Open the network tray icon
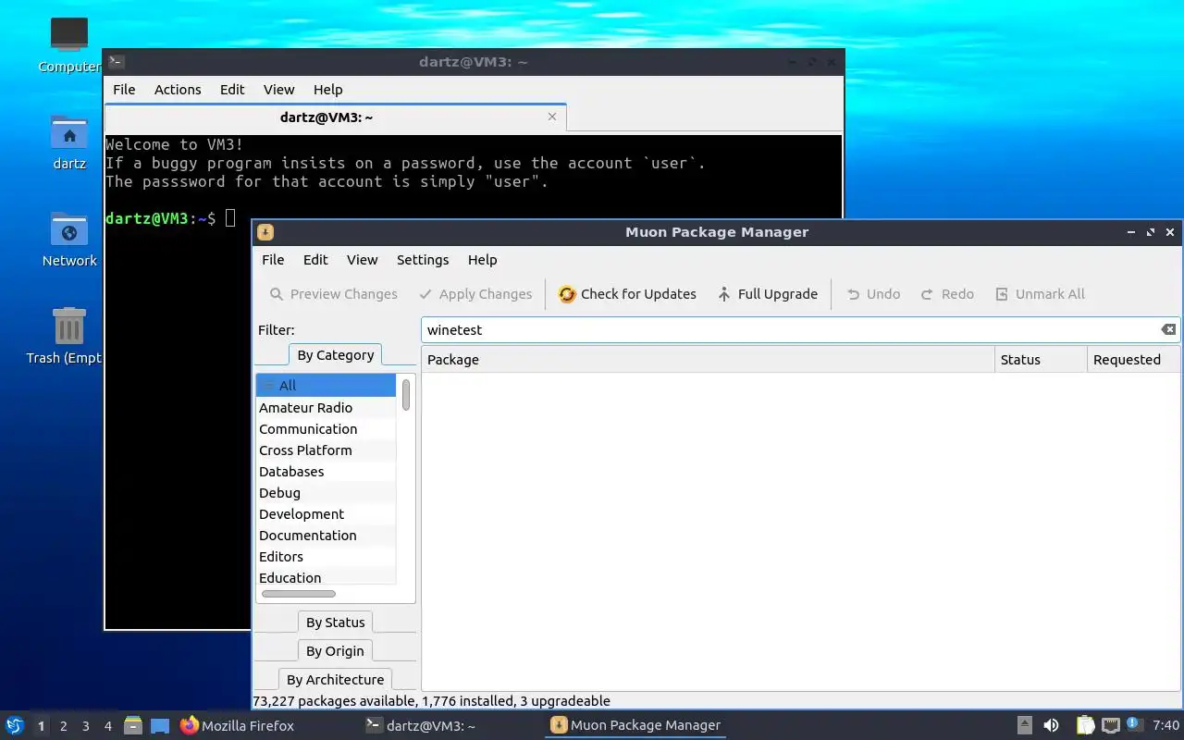 [x=1110, y=726]
